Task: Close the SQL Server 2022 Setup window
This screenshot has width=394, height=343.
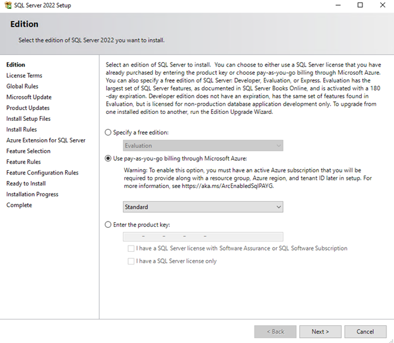Action: point(383,5)
